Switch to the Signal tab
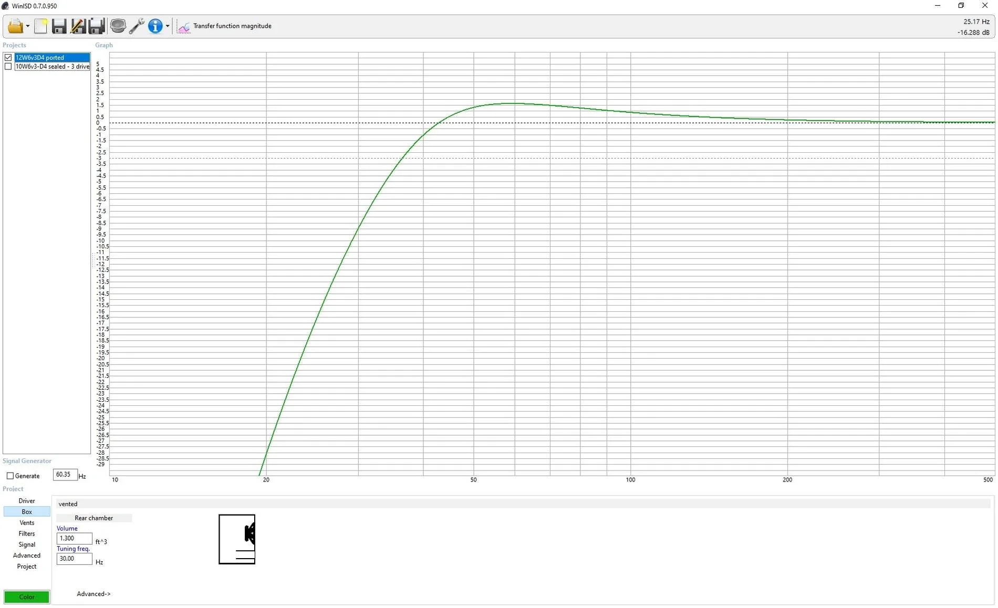The image size is (998, 608). (27, 545)
